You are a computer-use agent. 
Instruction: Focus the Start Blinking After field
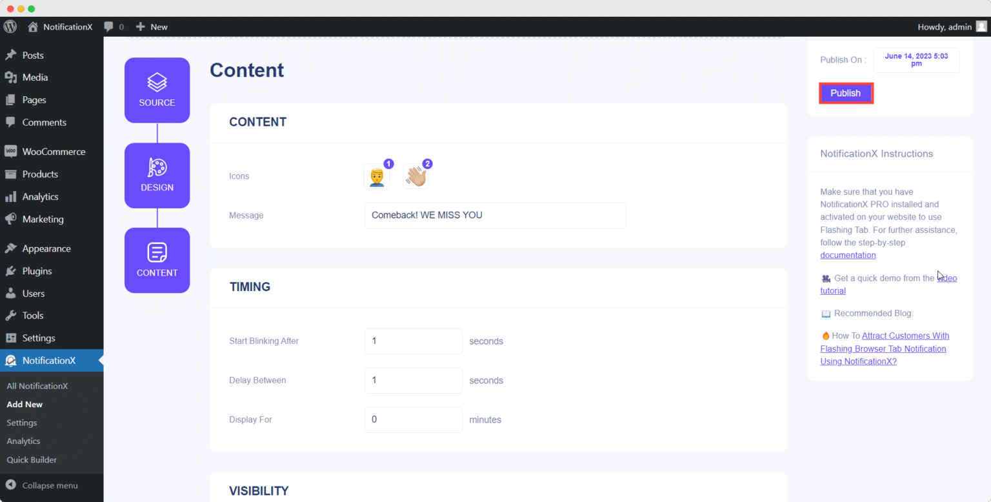click(413, 341)
